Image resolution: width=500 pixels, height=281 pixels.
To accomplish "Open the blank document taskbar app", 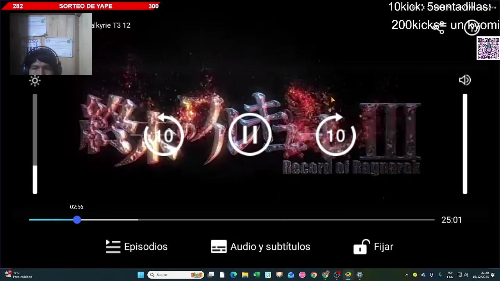I will coord(222,275).
